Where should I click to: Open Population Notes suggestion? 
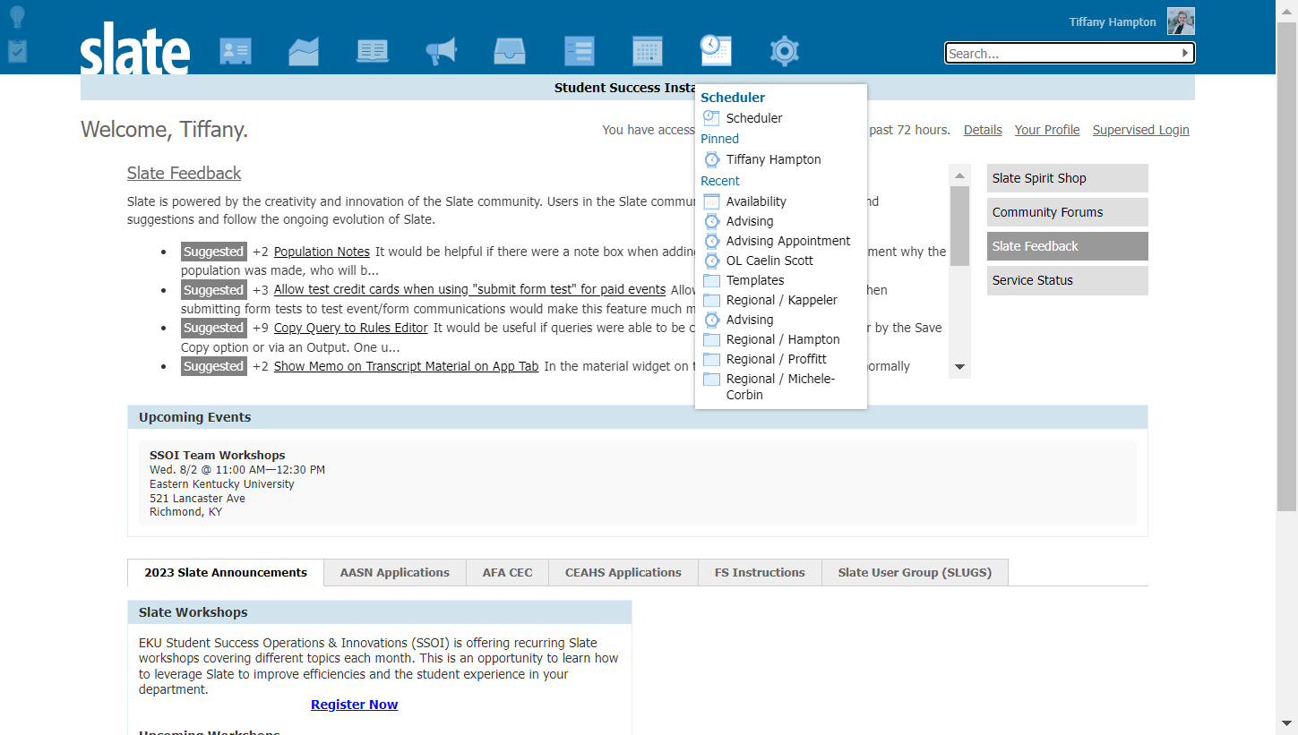[x=322, y=252]
